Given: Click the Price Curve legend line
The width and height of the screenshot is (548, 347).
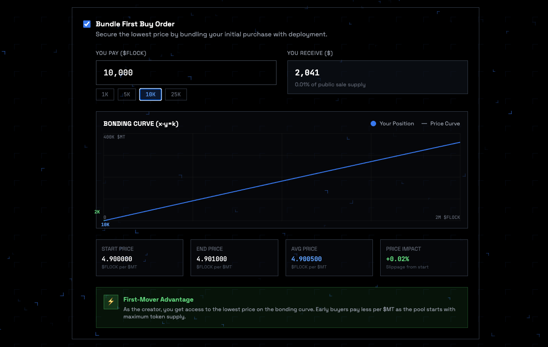Looking at the screenshot, I should (424, 124).
